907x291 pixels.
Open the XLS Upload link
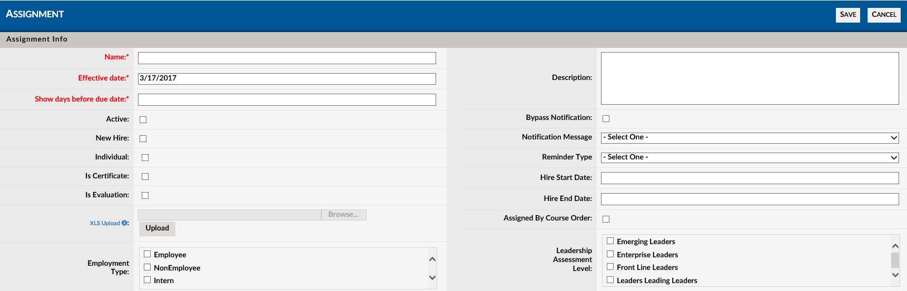pos(104,223)
